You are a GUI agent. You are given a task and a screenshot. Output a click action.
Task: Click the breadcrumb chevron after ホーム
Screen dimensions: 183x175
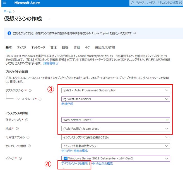pyautogui.click(x=14, y=11)
